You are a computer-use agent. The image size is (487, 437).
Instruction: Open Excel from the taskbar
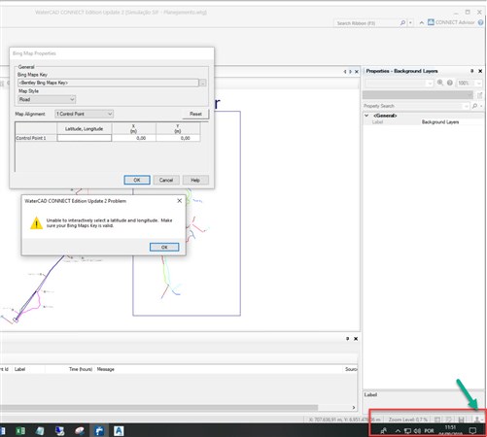click(20, 430)
